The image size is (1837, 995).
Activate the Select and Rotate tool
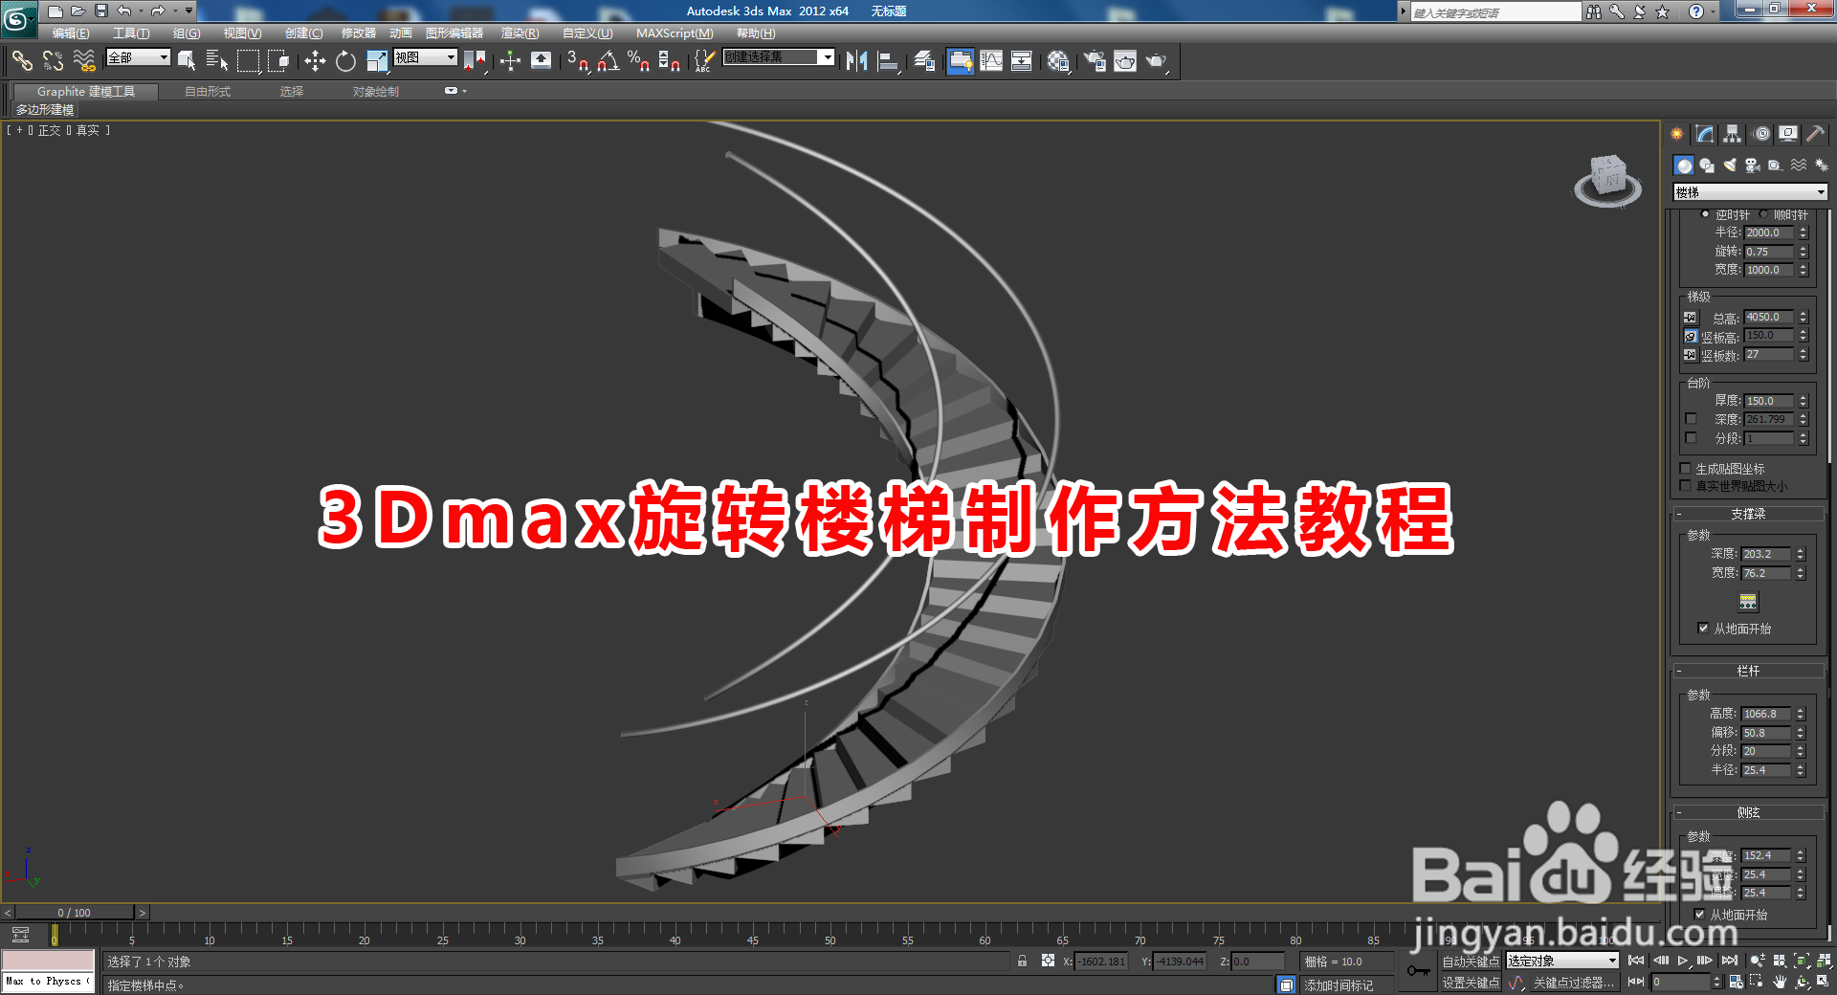click(x=344, y=61)
